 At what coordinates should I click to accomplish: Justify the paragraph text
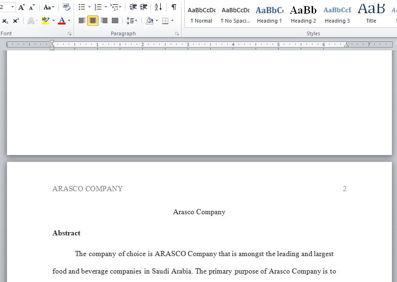click(115, 21)
